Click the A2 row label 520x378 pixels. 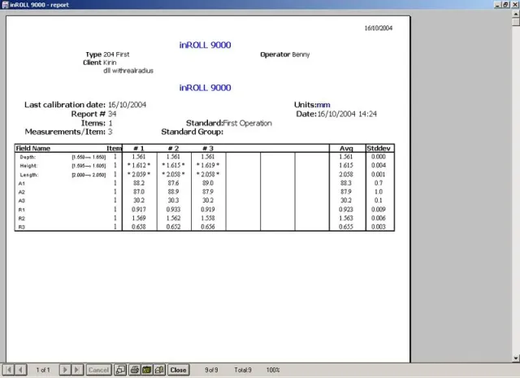pos(22,192)
